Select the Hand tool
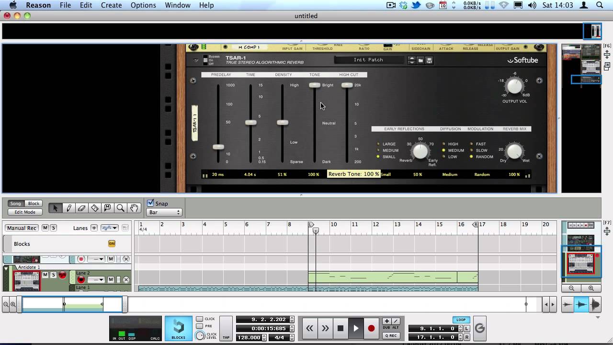The image size is (613, 345). [x=134, y=208]
